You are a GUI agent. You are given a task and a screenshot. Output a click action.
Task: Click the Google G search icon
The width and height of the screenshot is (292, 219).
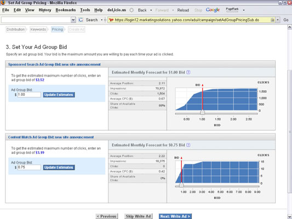pos(81,20)
